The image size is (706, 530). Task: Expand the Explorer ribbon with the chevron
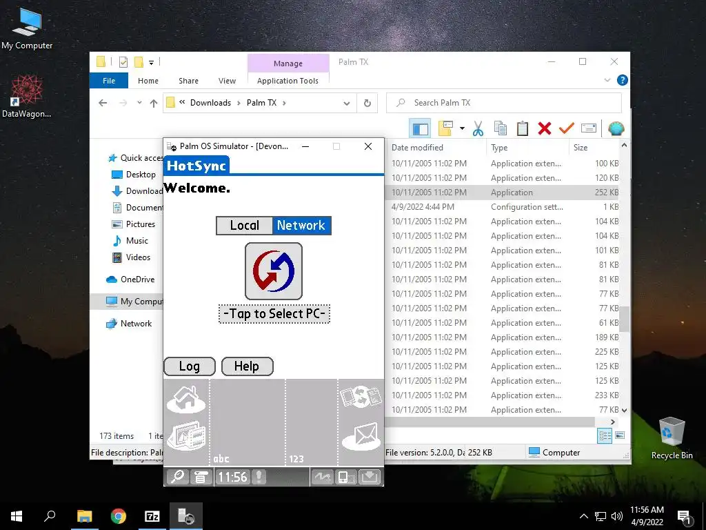click(x=607, y=80)
